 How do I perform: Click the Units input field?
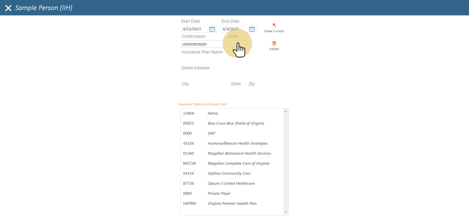pos(239,44)
